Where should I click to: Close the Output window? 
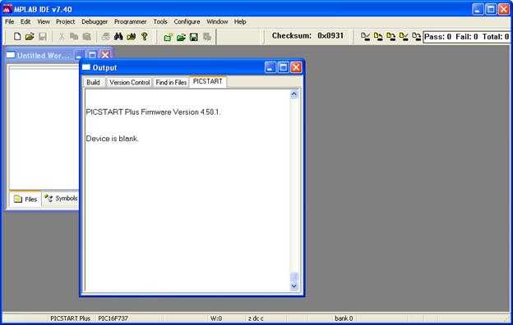296,67
